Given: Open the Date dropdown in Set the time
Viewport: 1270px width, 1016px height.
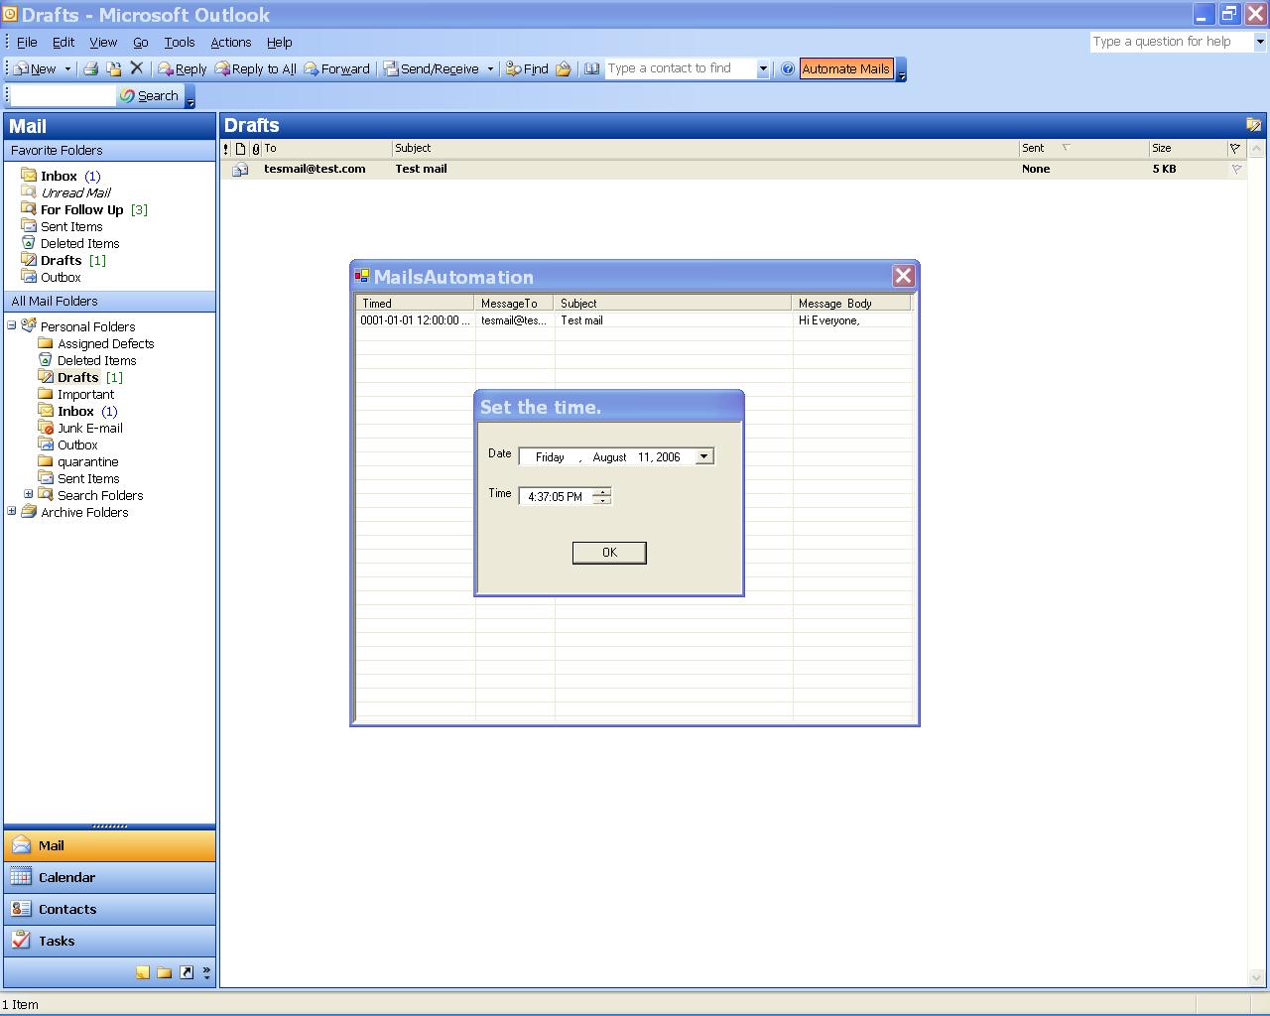Looking at the screenshot, I should click(703, 456).
